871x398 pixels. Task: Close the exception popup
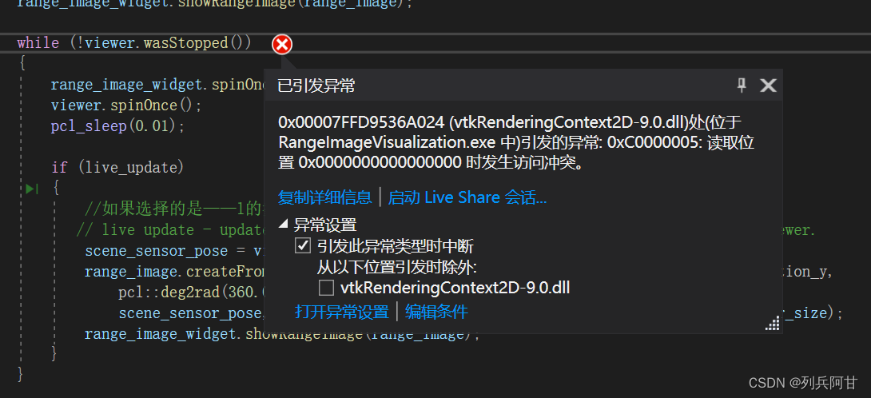coord(768,85)
